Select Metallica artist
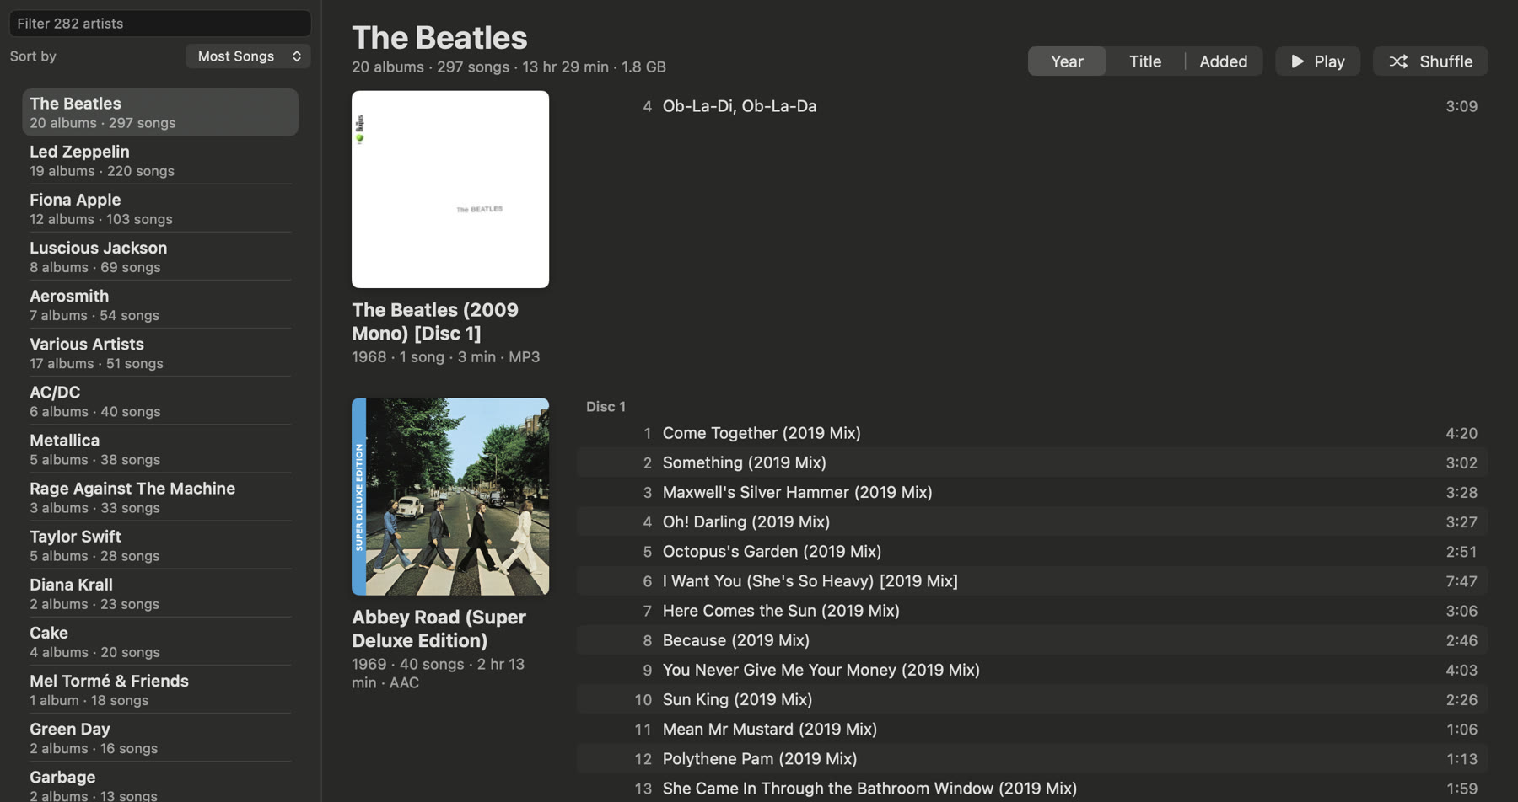The width and height of the screenshot is (1518, 802). (x=160, y=448)
